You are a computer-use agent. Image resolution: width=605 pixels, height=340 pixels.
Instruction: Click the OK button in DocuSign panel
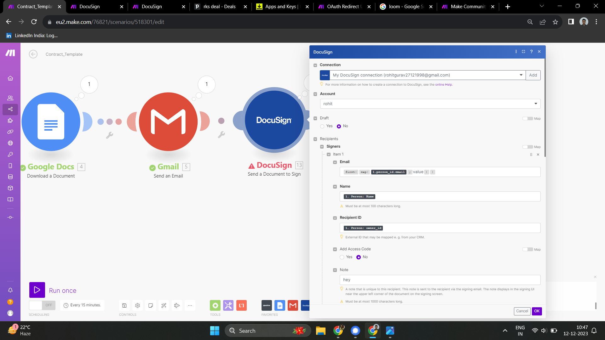tap(537, 311)
